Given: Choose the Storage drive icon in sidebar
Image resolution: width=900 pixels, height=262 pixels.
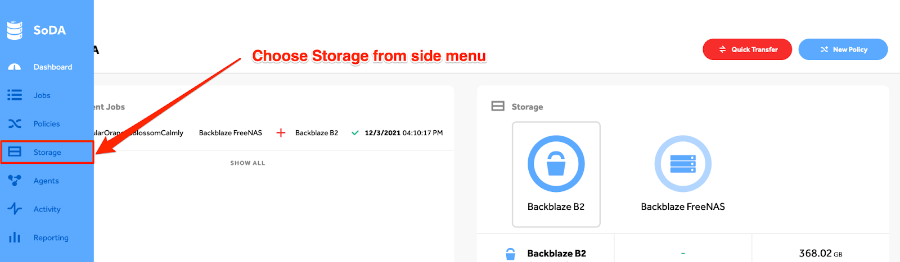Looking at the screenshot, I should [15, 152].
